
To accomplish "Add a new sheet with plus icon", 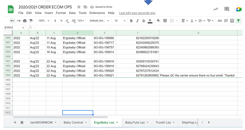I will [15, 122].
